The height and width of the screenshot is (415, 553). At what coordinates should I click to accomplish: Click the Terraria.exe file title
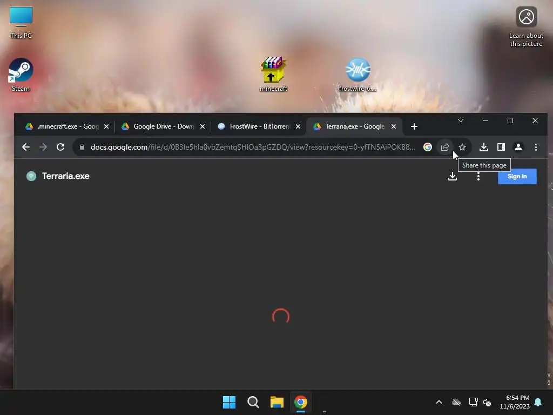click(x=65, y=176)
